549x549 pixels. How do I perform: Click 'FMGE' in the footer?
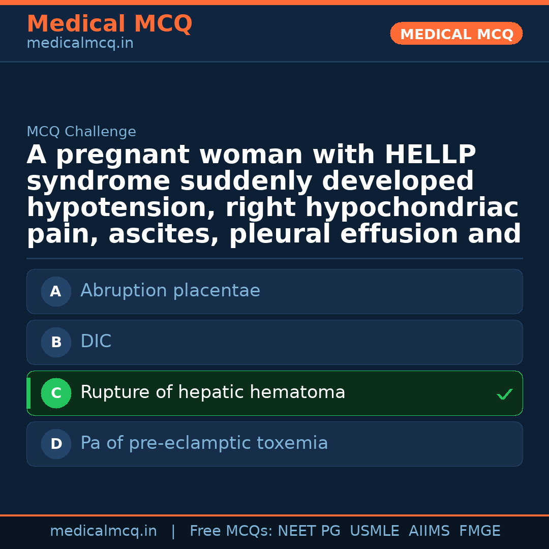[x=479, y=531]
